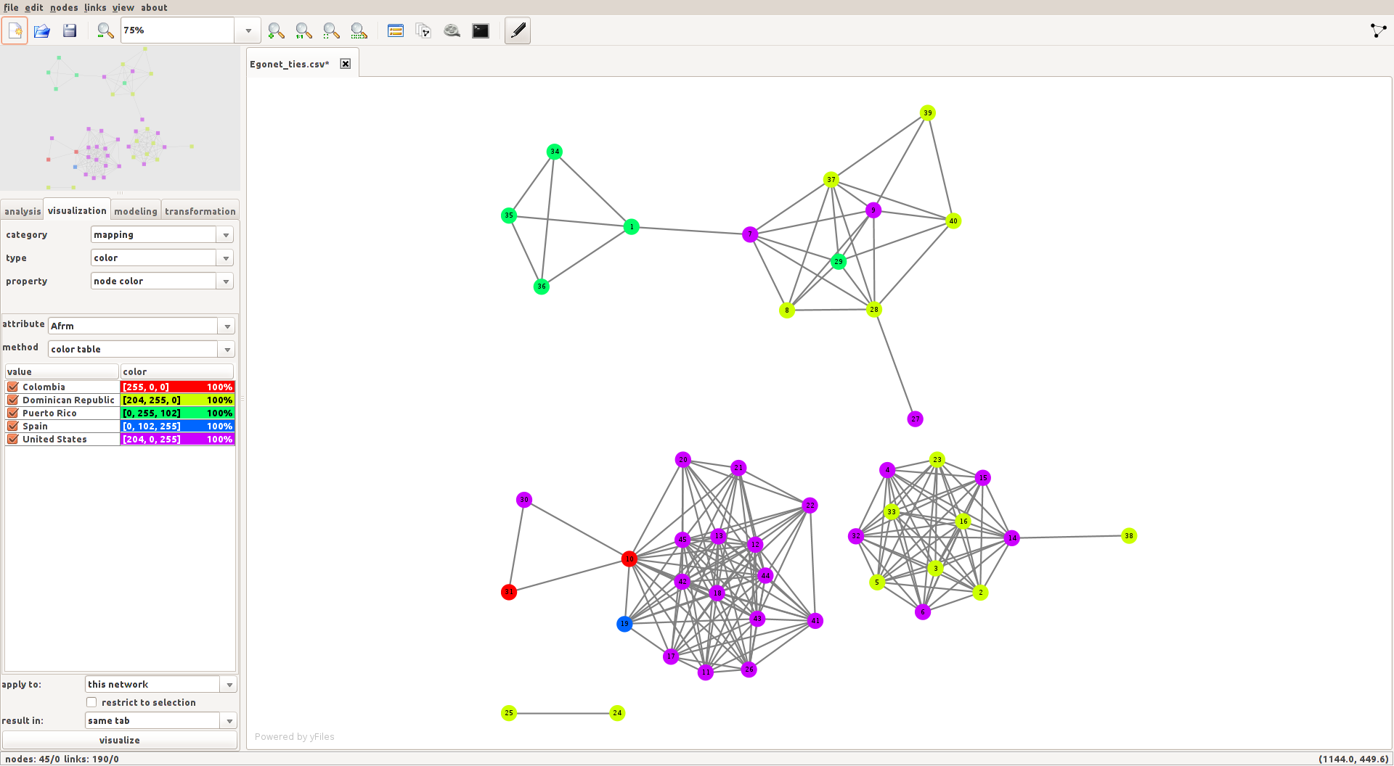Switch to the analysis tab

click(x=23, y=211)
